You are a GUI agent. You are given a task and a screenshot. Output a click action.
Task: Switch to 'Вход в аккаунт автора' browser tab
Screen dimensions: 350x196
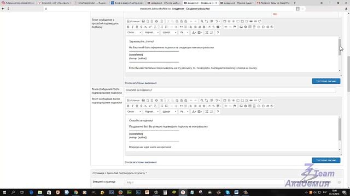coord(127,3)
